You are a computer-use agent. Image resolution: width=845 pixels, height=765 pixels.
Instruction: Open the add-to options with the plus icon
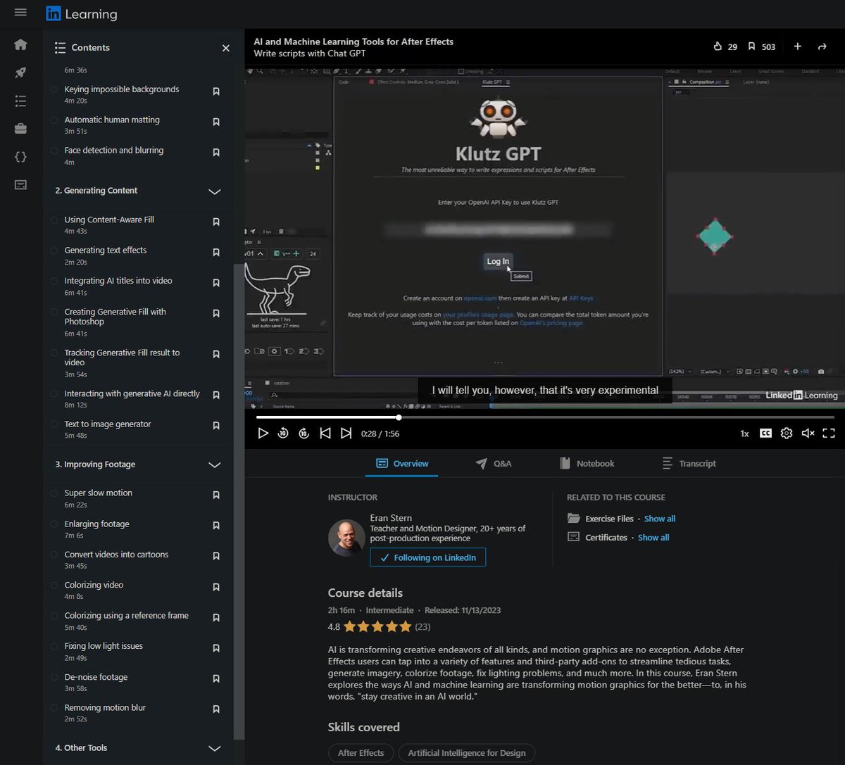(x=797, y=46)
